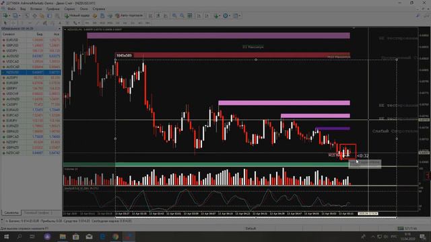Open File Explorer from taskbar
This screenshot has height=242, width=431.
tap(63, 236)
